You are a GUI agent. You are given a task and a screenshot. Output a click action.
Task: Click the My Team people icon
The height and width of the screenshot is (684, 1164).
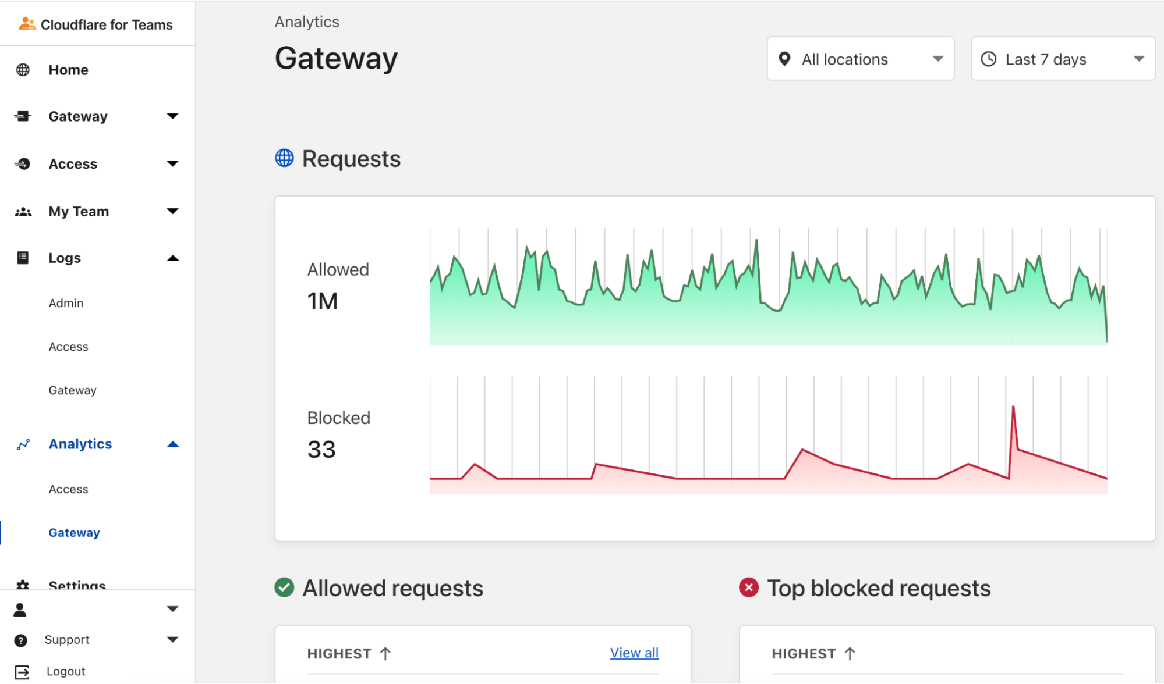(x=23, y=212)
